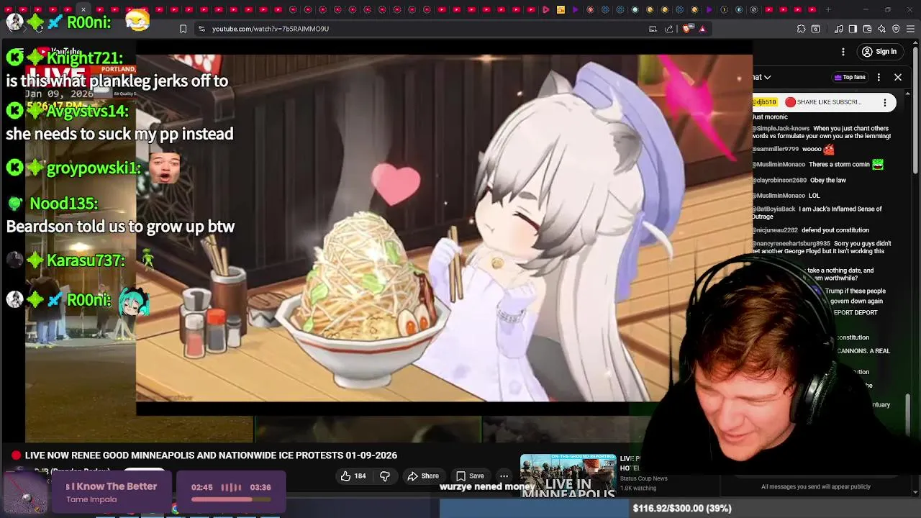Viewport: 921px width, 518px height.
Task: Open the Leo AI sparkle icon
Action: 881,29
